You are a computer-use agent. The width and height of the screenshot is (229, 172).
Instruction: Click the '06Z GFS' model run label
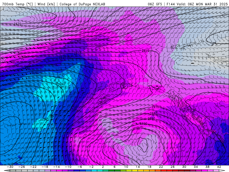[x=155, y=4]
